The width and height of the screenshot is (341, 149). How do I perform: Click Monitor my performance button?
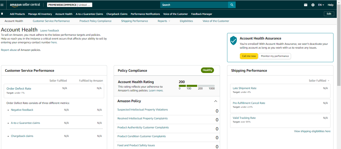tap(275, 56)
